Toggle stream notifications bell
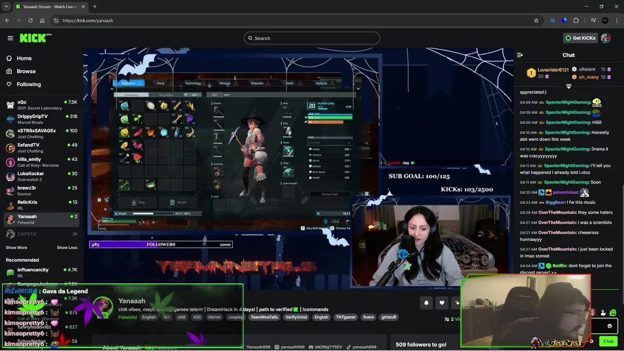 426,303
